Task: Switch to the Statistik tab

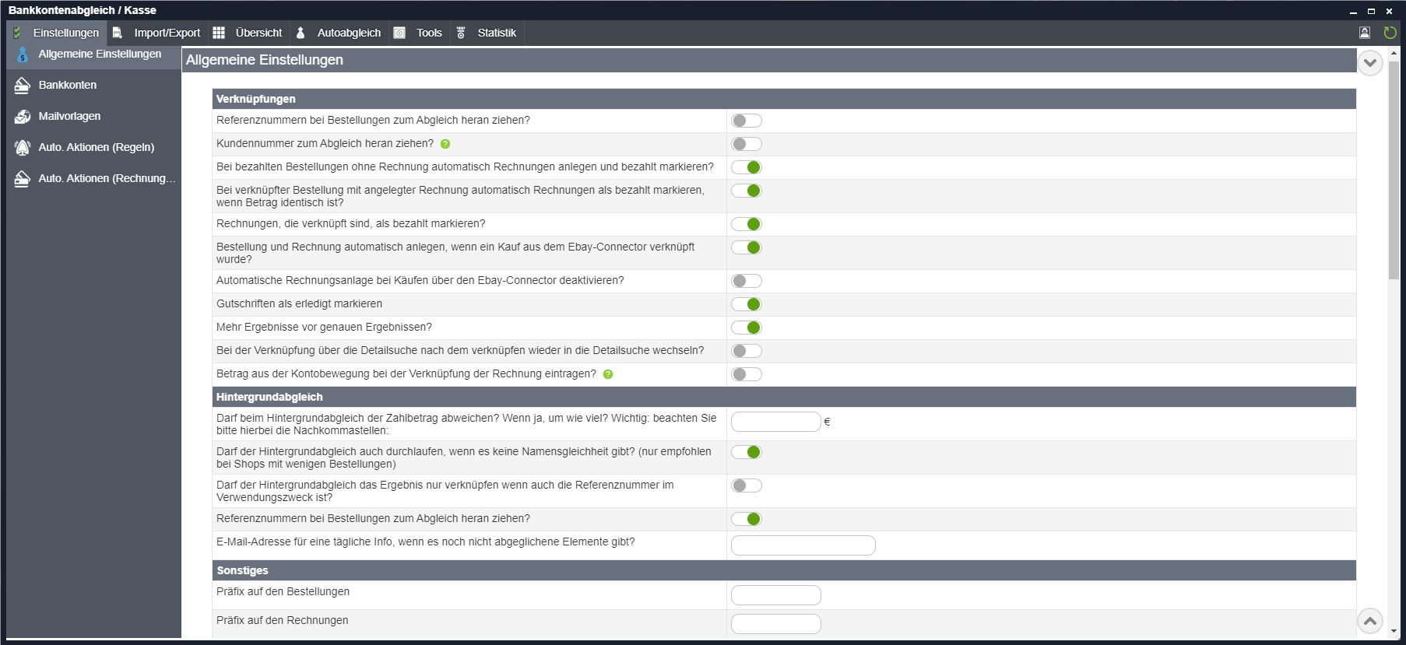Action: (x=496, y=33)
